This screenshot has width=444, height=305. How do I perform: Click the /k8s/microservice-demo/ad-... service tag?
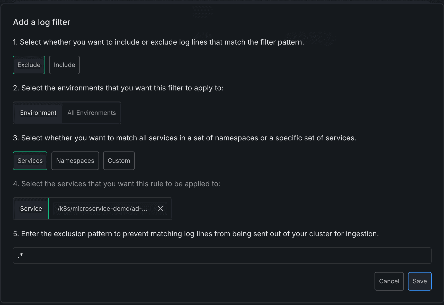point(102,209)
